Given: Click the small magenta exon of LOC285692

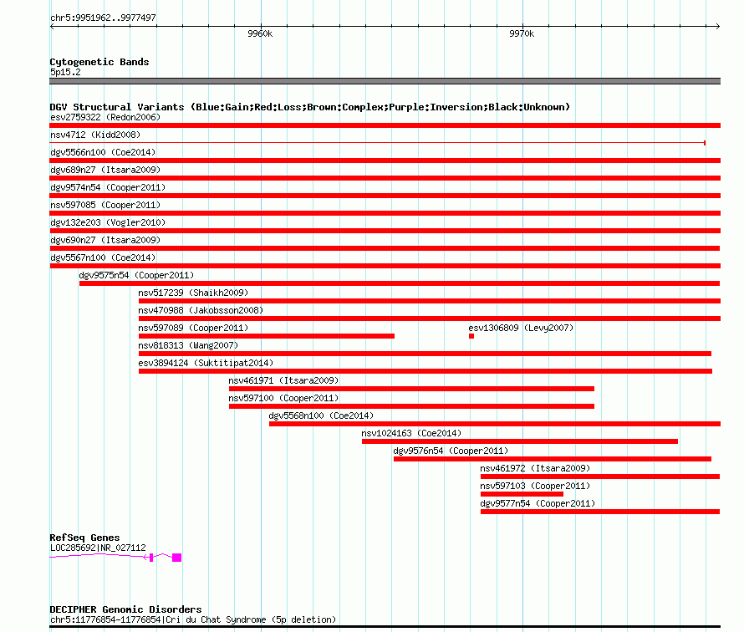Looking at the screenshot, I should pyautogui.click(x=151, y=558).
